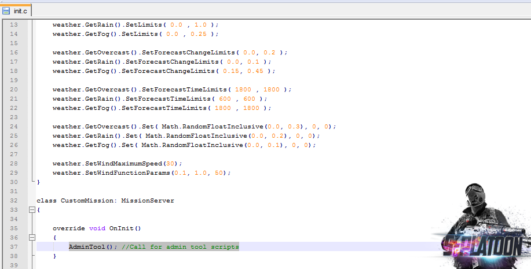
Task: Click the text "class CustomMission: MissionServer"
Action: click(x=105, y=201)
